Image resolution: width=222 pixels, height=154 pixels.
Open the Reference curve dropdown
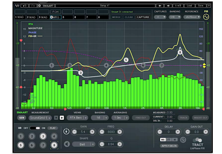(192, 17)
